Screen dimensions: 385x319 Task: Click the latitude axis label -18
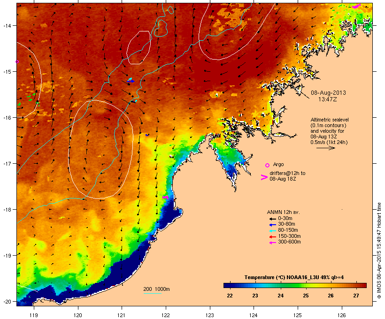point(7,210)
